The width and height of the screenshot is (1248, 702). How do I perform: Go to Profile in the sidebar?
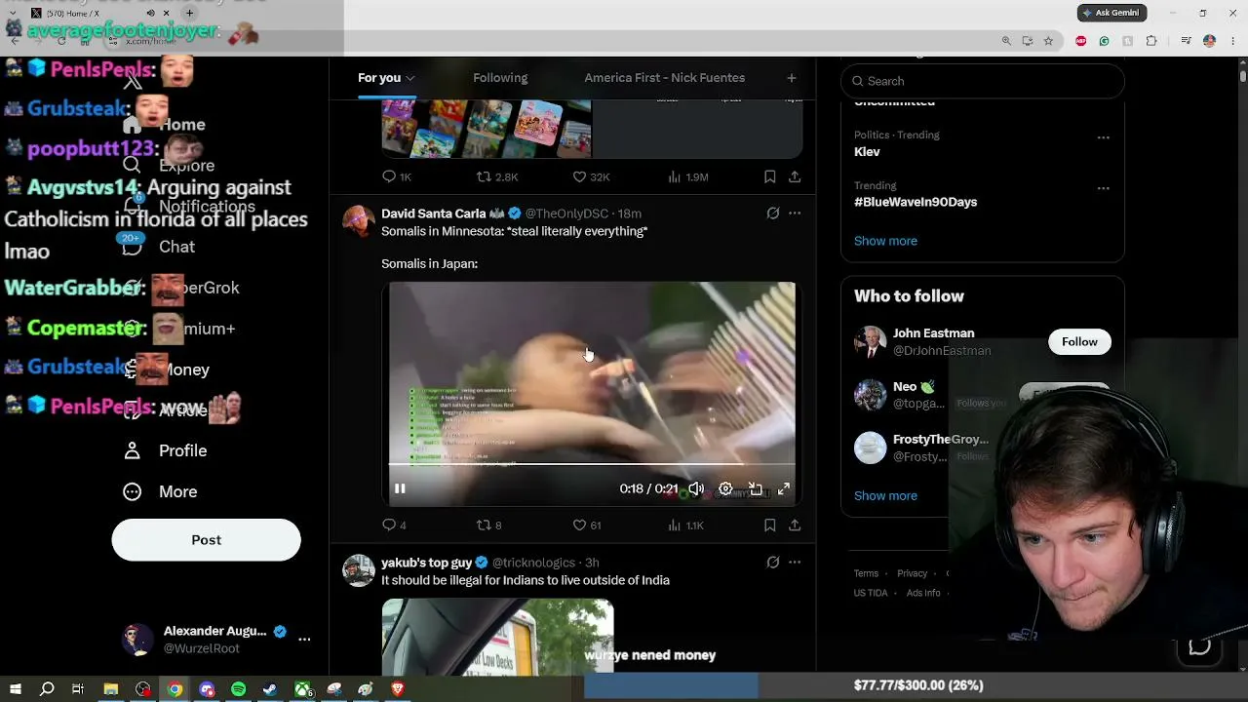coord(166,450)
